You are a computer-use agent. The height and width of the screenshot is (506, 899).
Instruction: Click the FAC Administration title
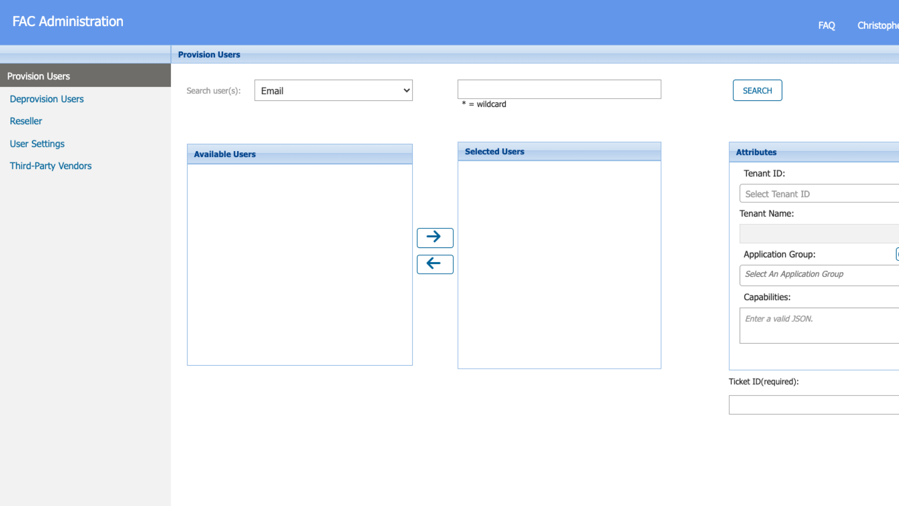coord(68,21)
